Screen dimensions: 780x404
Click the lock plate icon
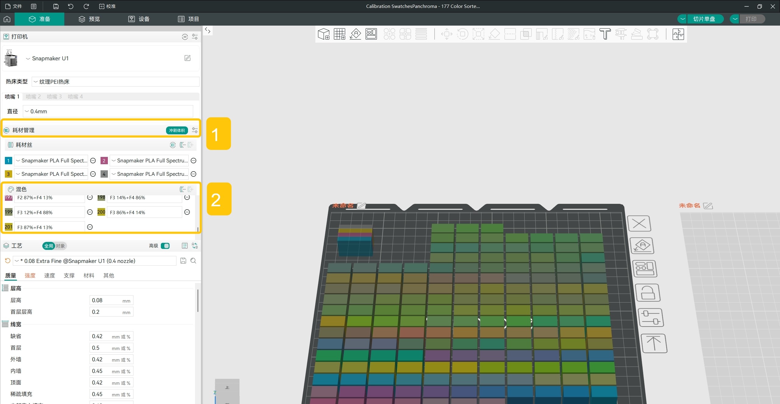coord(648,293)
